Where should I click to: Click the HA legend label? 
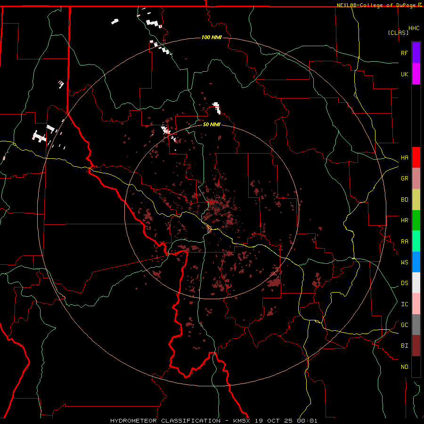point(404,157)
